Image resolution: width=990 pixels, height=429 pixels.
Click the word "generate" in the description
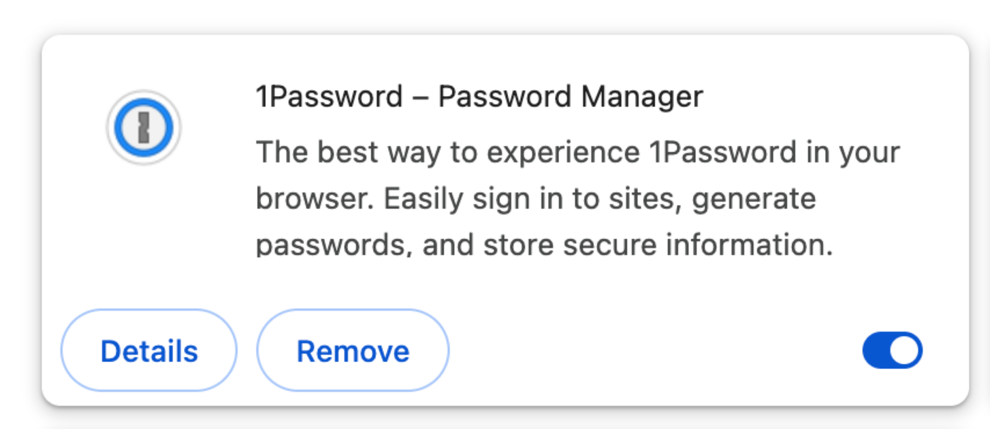(754, 199)
